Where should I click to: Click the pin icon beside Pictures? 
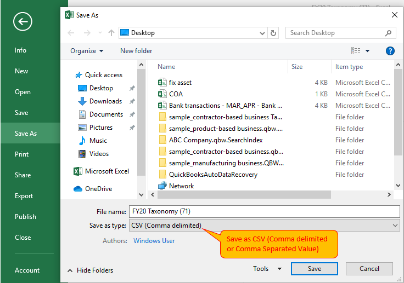(x=132, y=128)
